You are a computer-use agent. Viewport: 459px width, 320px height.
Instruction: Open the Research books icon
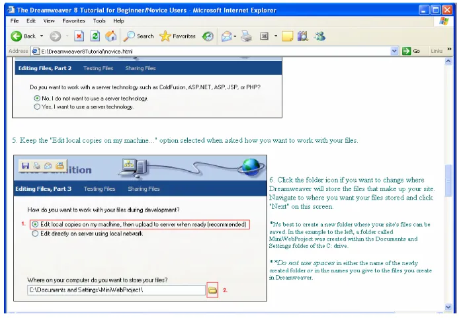303,36
